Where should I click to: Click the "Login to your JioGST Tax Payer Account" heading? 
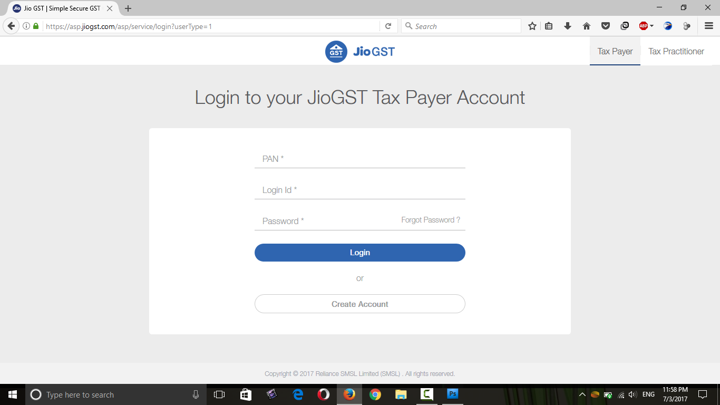click(360, 98)
